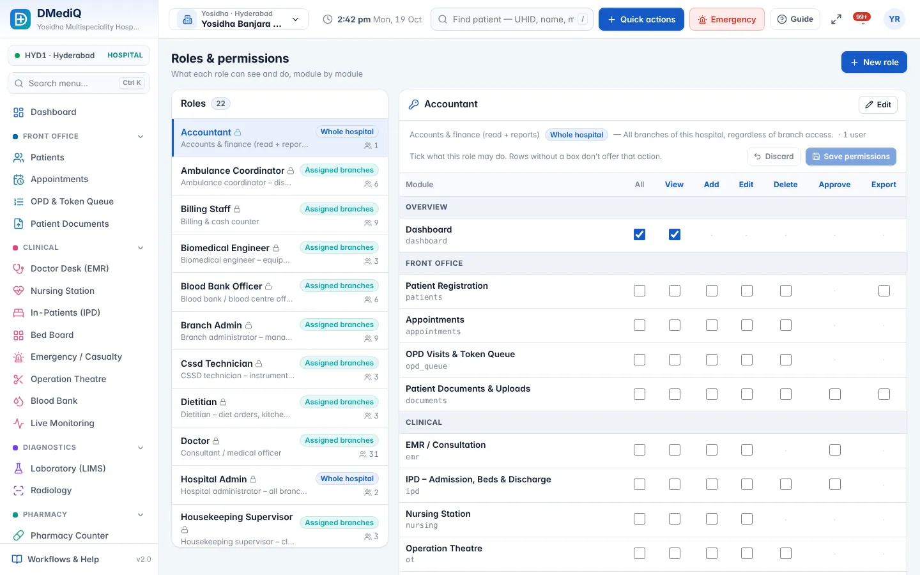Click Discard to revert permission changes

tap(774, 157)
